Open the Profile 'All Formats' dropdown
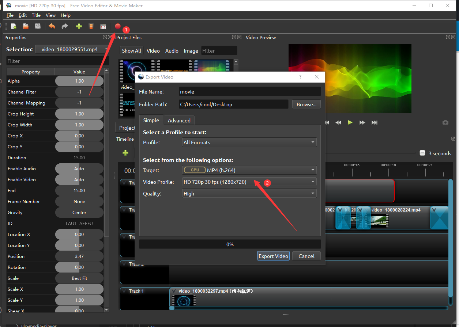The width and height of the screenshot is (459, 327). (249, 142)
